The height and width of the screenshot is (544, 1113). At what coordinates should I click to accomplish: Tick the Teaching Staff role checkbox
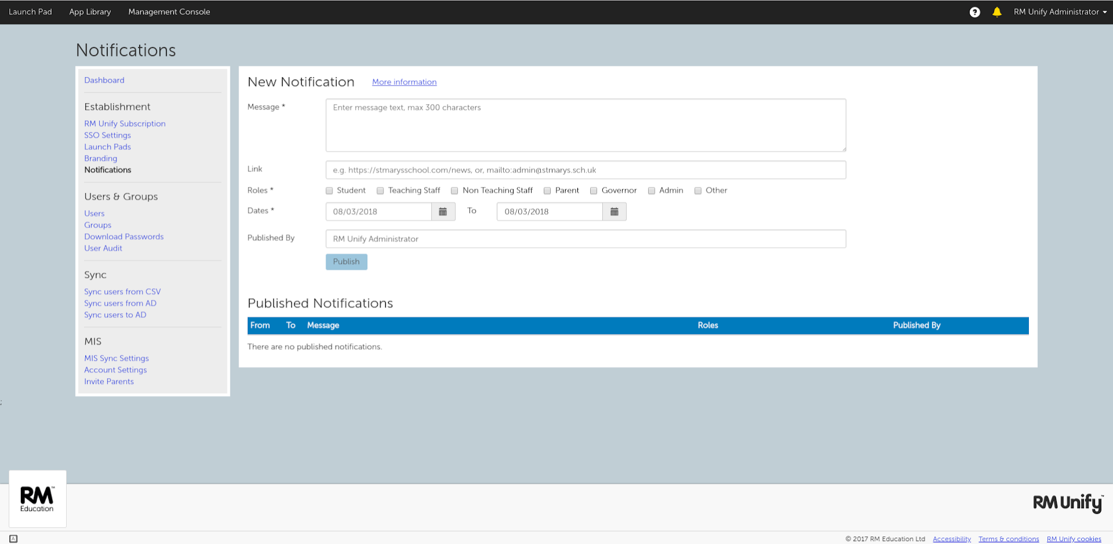[380, 191]
